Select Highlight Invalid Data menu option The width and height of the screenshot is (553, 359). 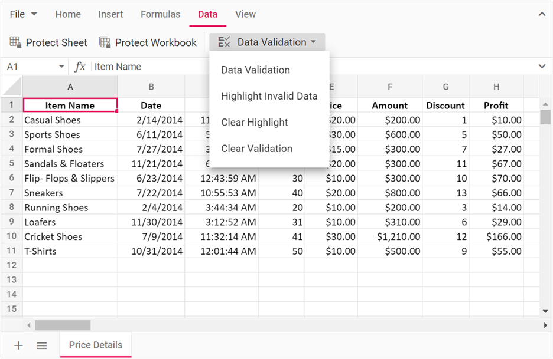[x=269, y=96]
